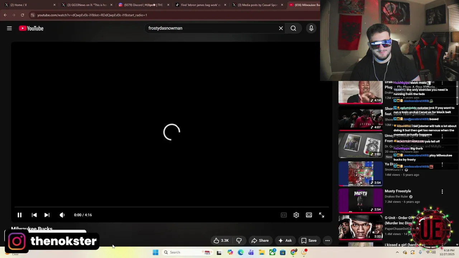
Task: Open File Explorer from taskbar
Action: [x=262, y=252]
